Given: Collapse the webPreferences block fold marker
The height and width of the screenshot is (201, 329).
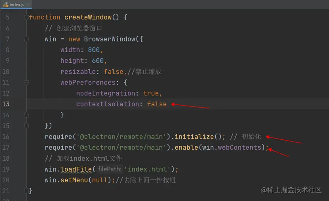Looking at the screenshot, I should click(x=26, y=82).
